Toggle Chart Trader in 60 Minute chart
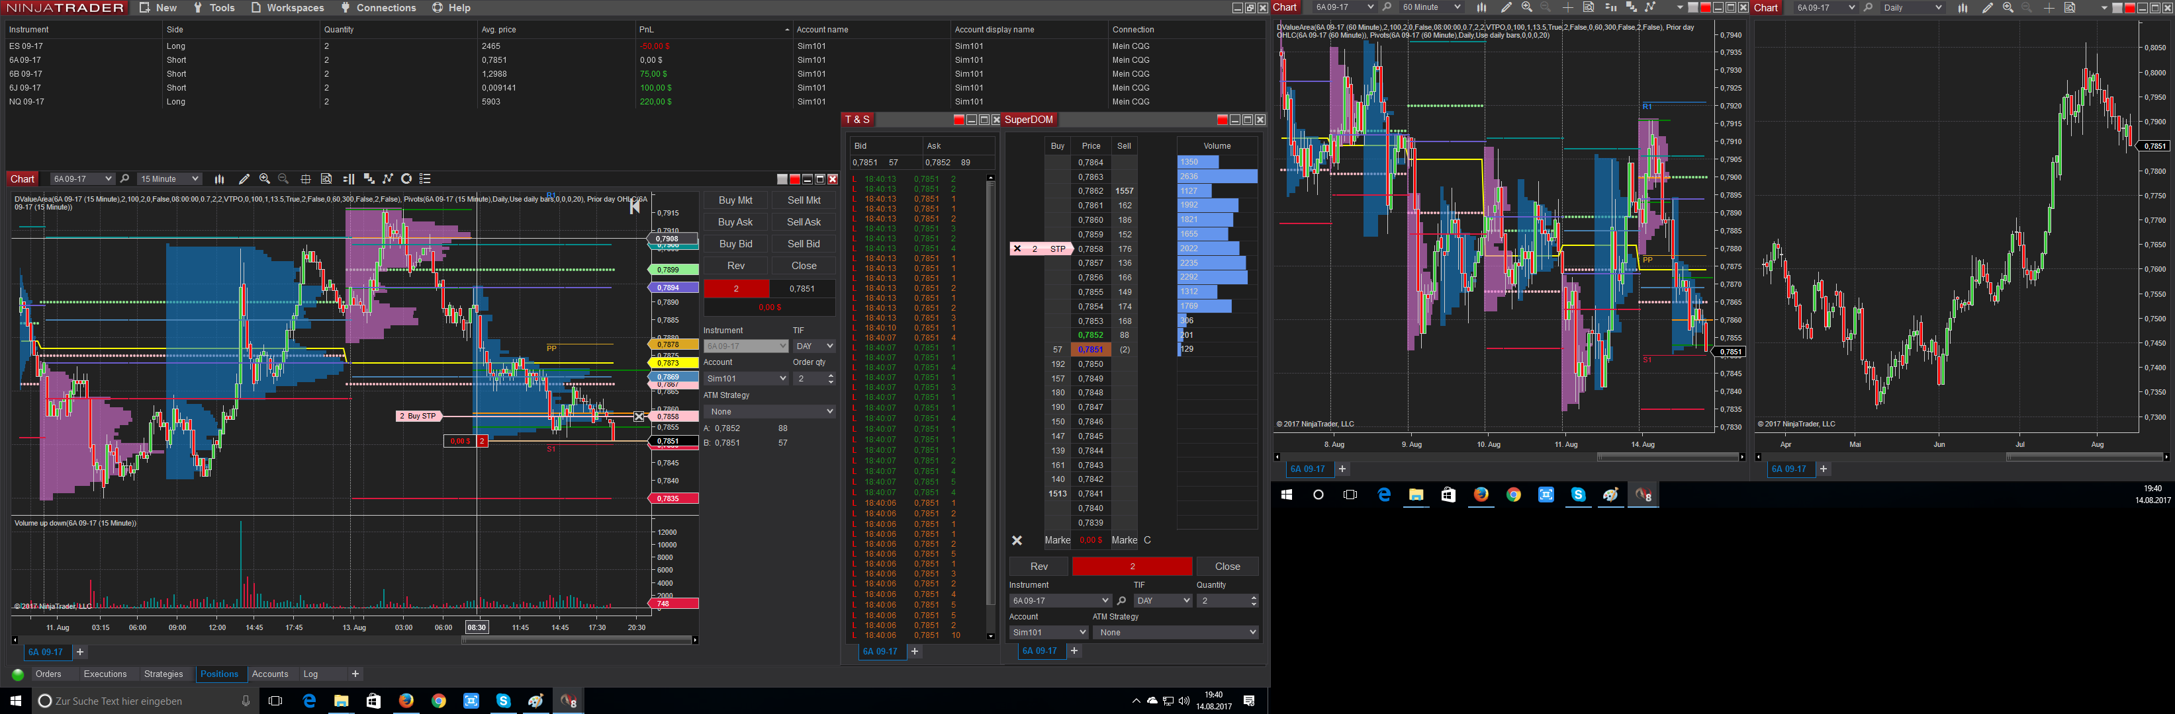The image size is (2175, 714). click(x=1610, y=7)
